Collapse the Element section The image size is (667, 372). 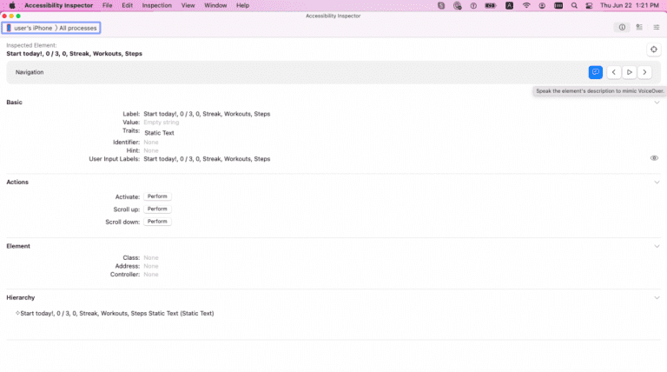pos(657,246)
